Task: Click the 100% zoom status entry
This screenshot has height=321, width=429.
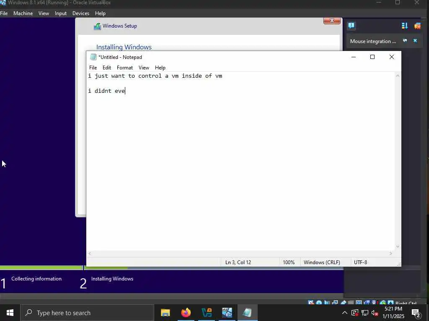Action: click(289, 262)
